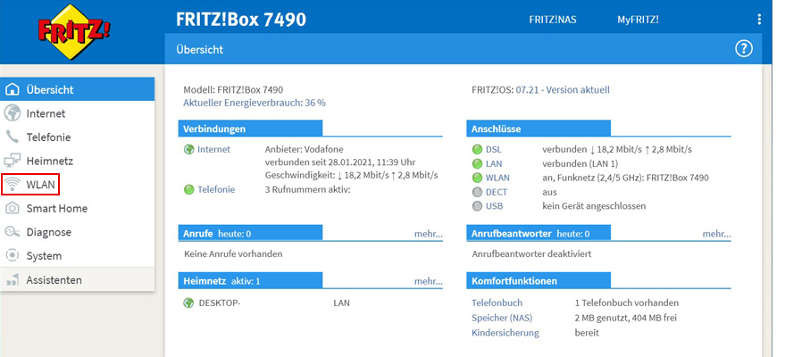This screenshot has height=357, width=785.
Task: Click the Telefonie phone icon in sidebar
Action: click(x=13, y=137)
